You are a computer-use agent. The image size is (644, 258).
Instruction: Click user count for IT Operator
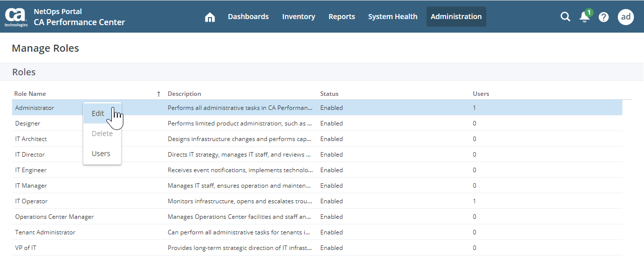click(474, 201)
